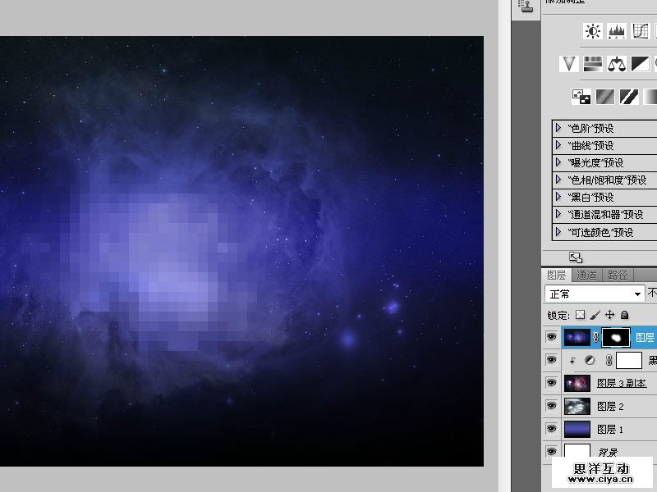Screen dimensions: 657x492
Task: Click the Threshold adjustment icon
Action: pos(629,97)
